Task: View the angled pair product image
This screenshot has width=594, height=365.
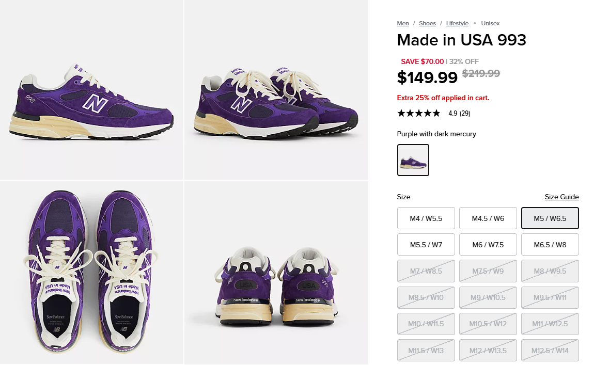Action: pos(276,90)
